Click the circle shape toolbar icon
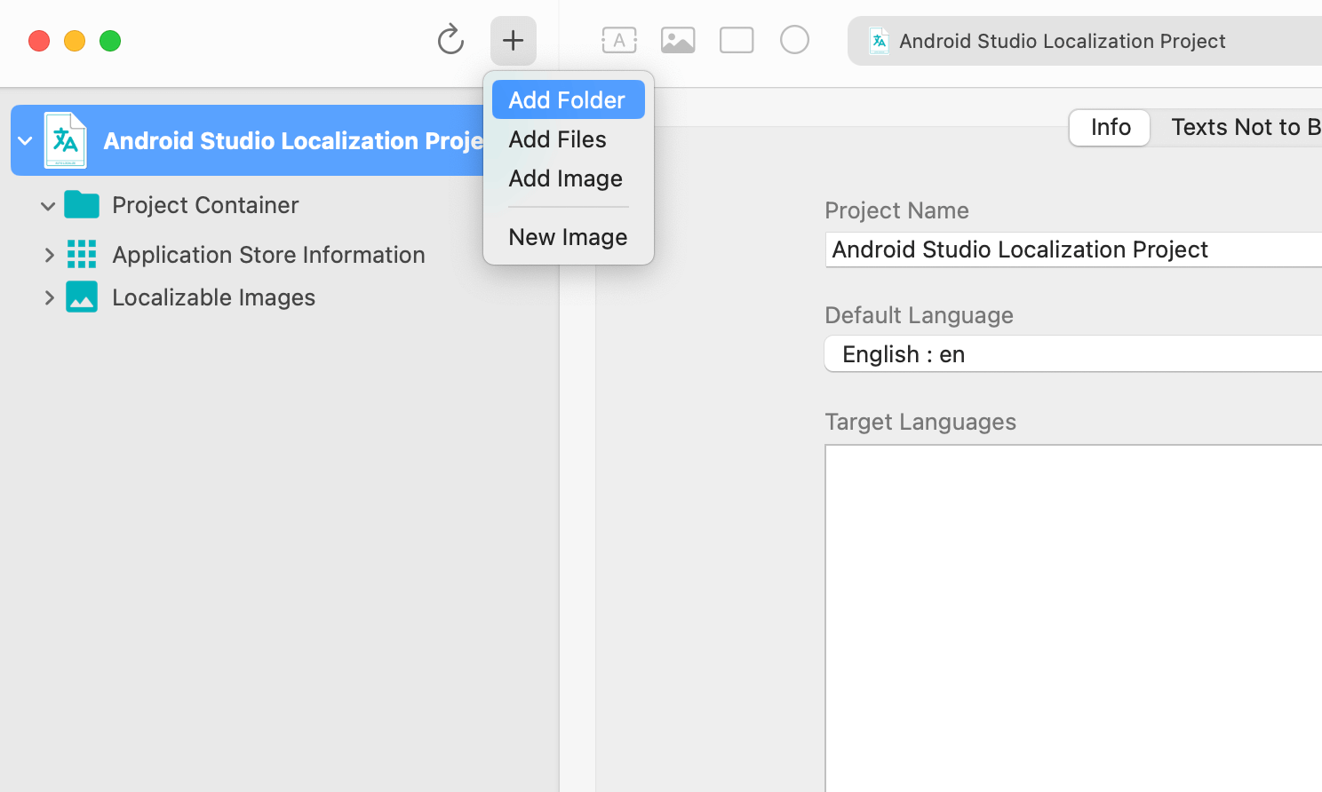 794,40
